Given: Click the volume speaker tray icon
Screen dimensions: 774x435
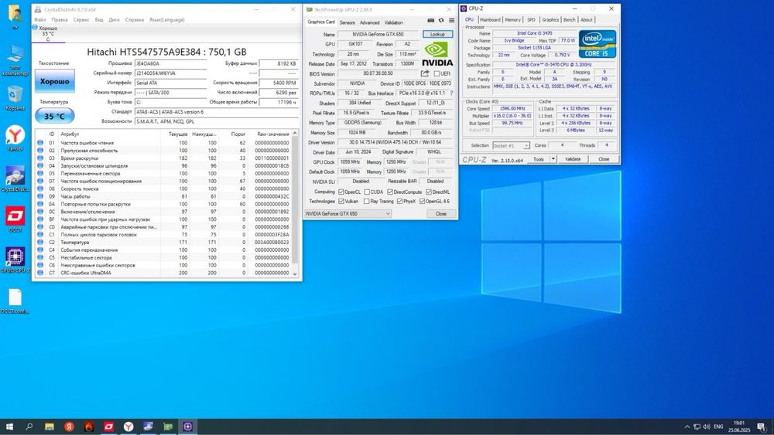Looking at the screenshot, I should pos(707,427).
